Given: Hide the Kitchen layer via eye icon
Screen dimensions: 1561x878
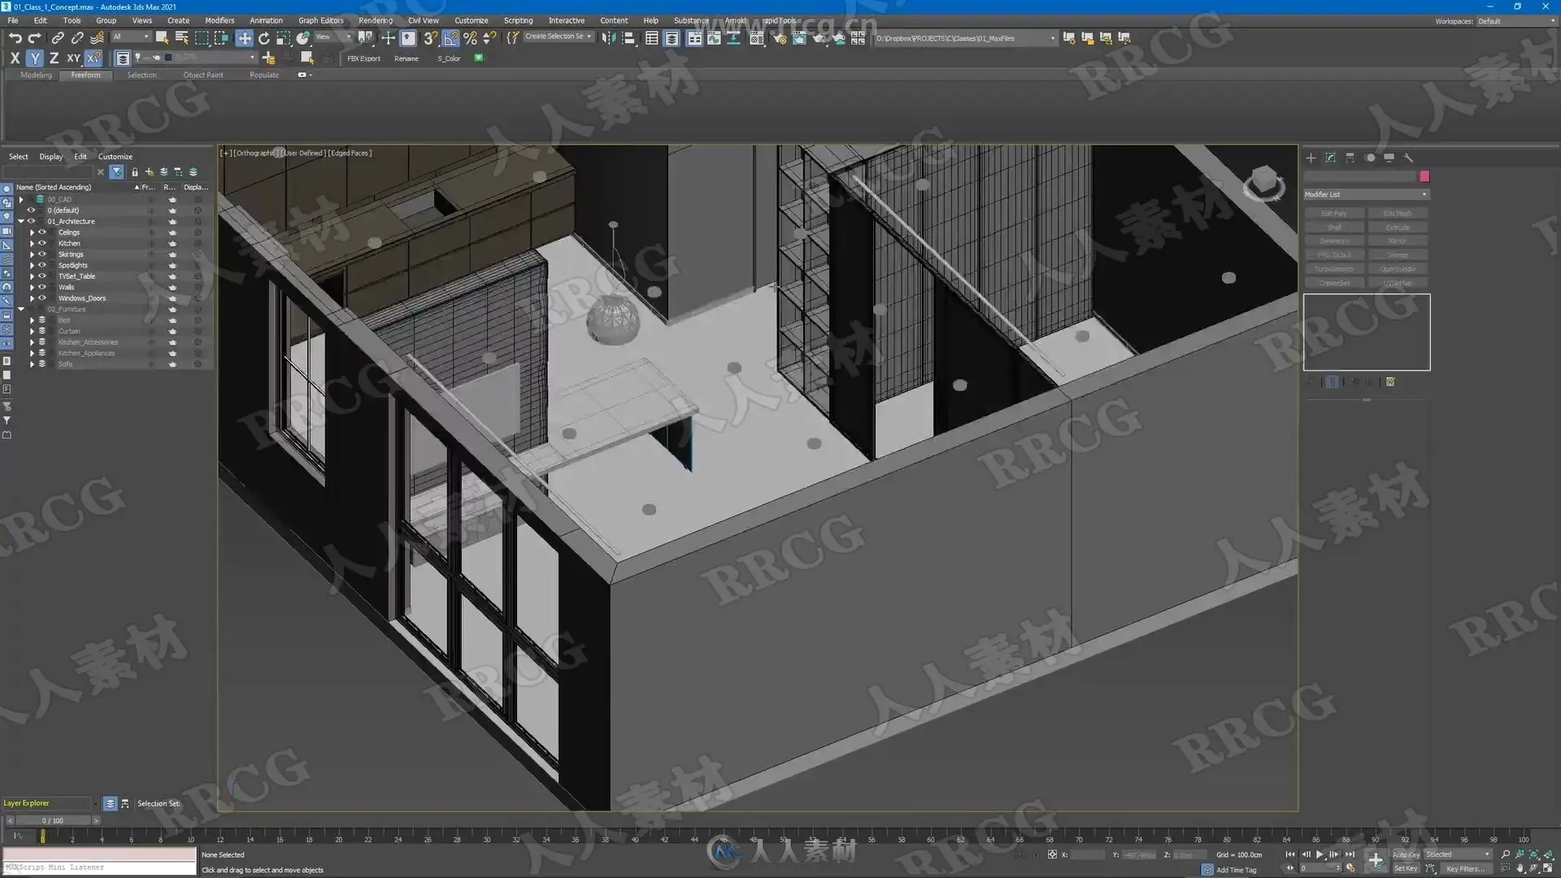Looking at the screenshot, I should coord(42,243).
